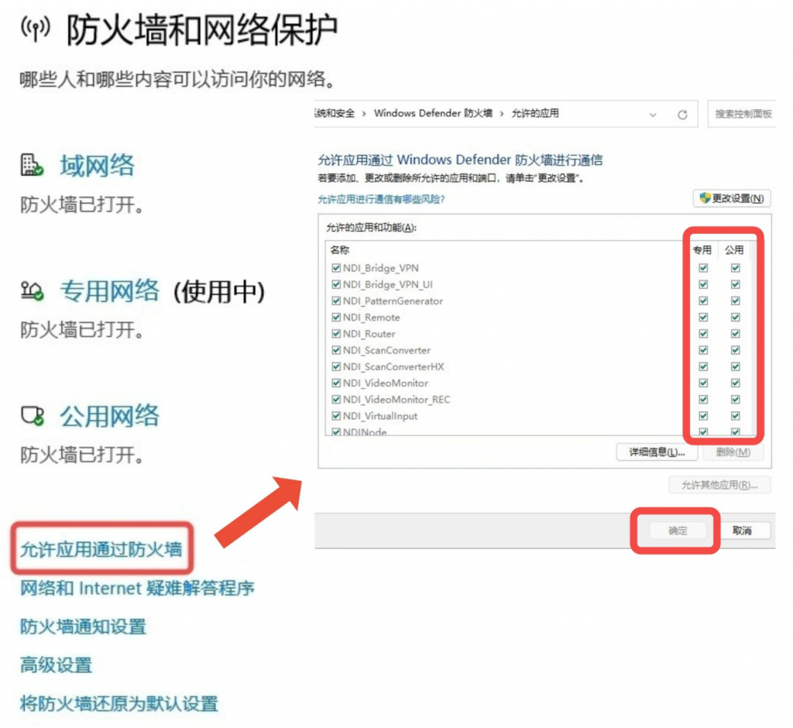Toggle the NDI_Remote name checkbox
Screen dimensions: 793x728
click(336, 318)
